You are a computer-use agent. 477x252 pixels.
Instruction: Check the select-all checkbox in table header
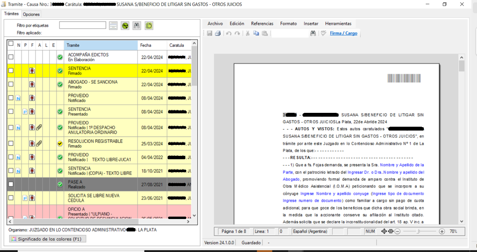coord(11,44)
